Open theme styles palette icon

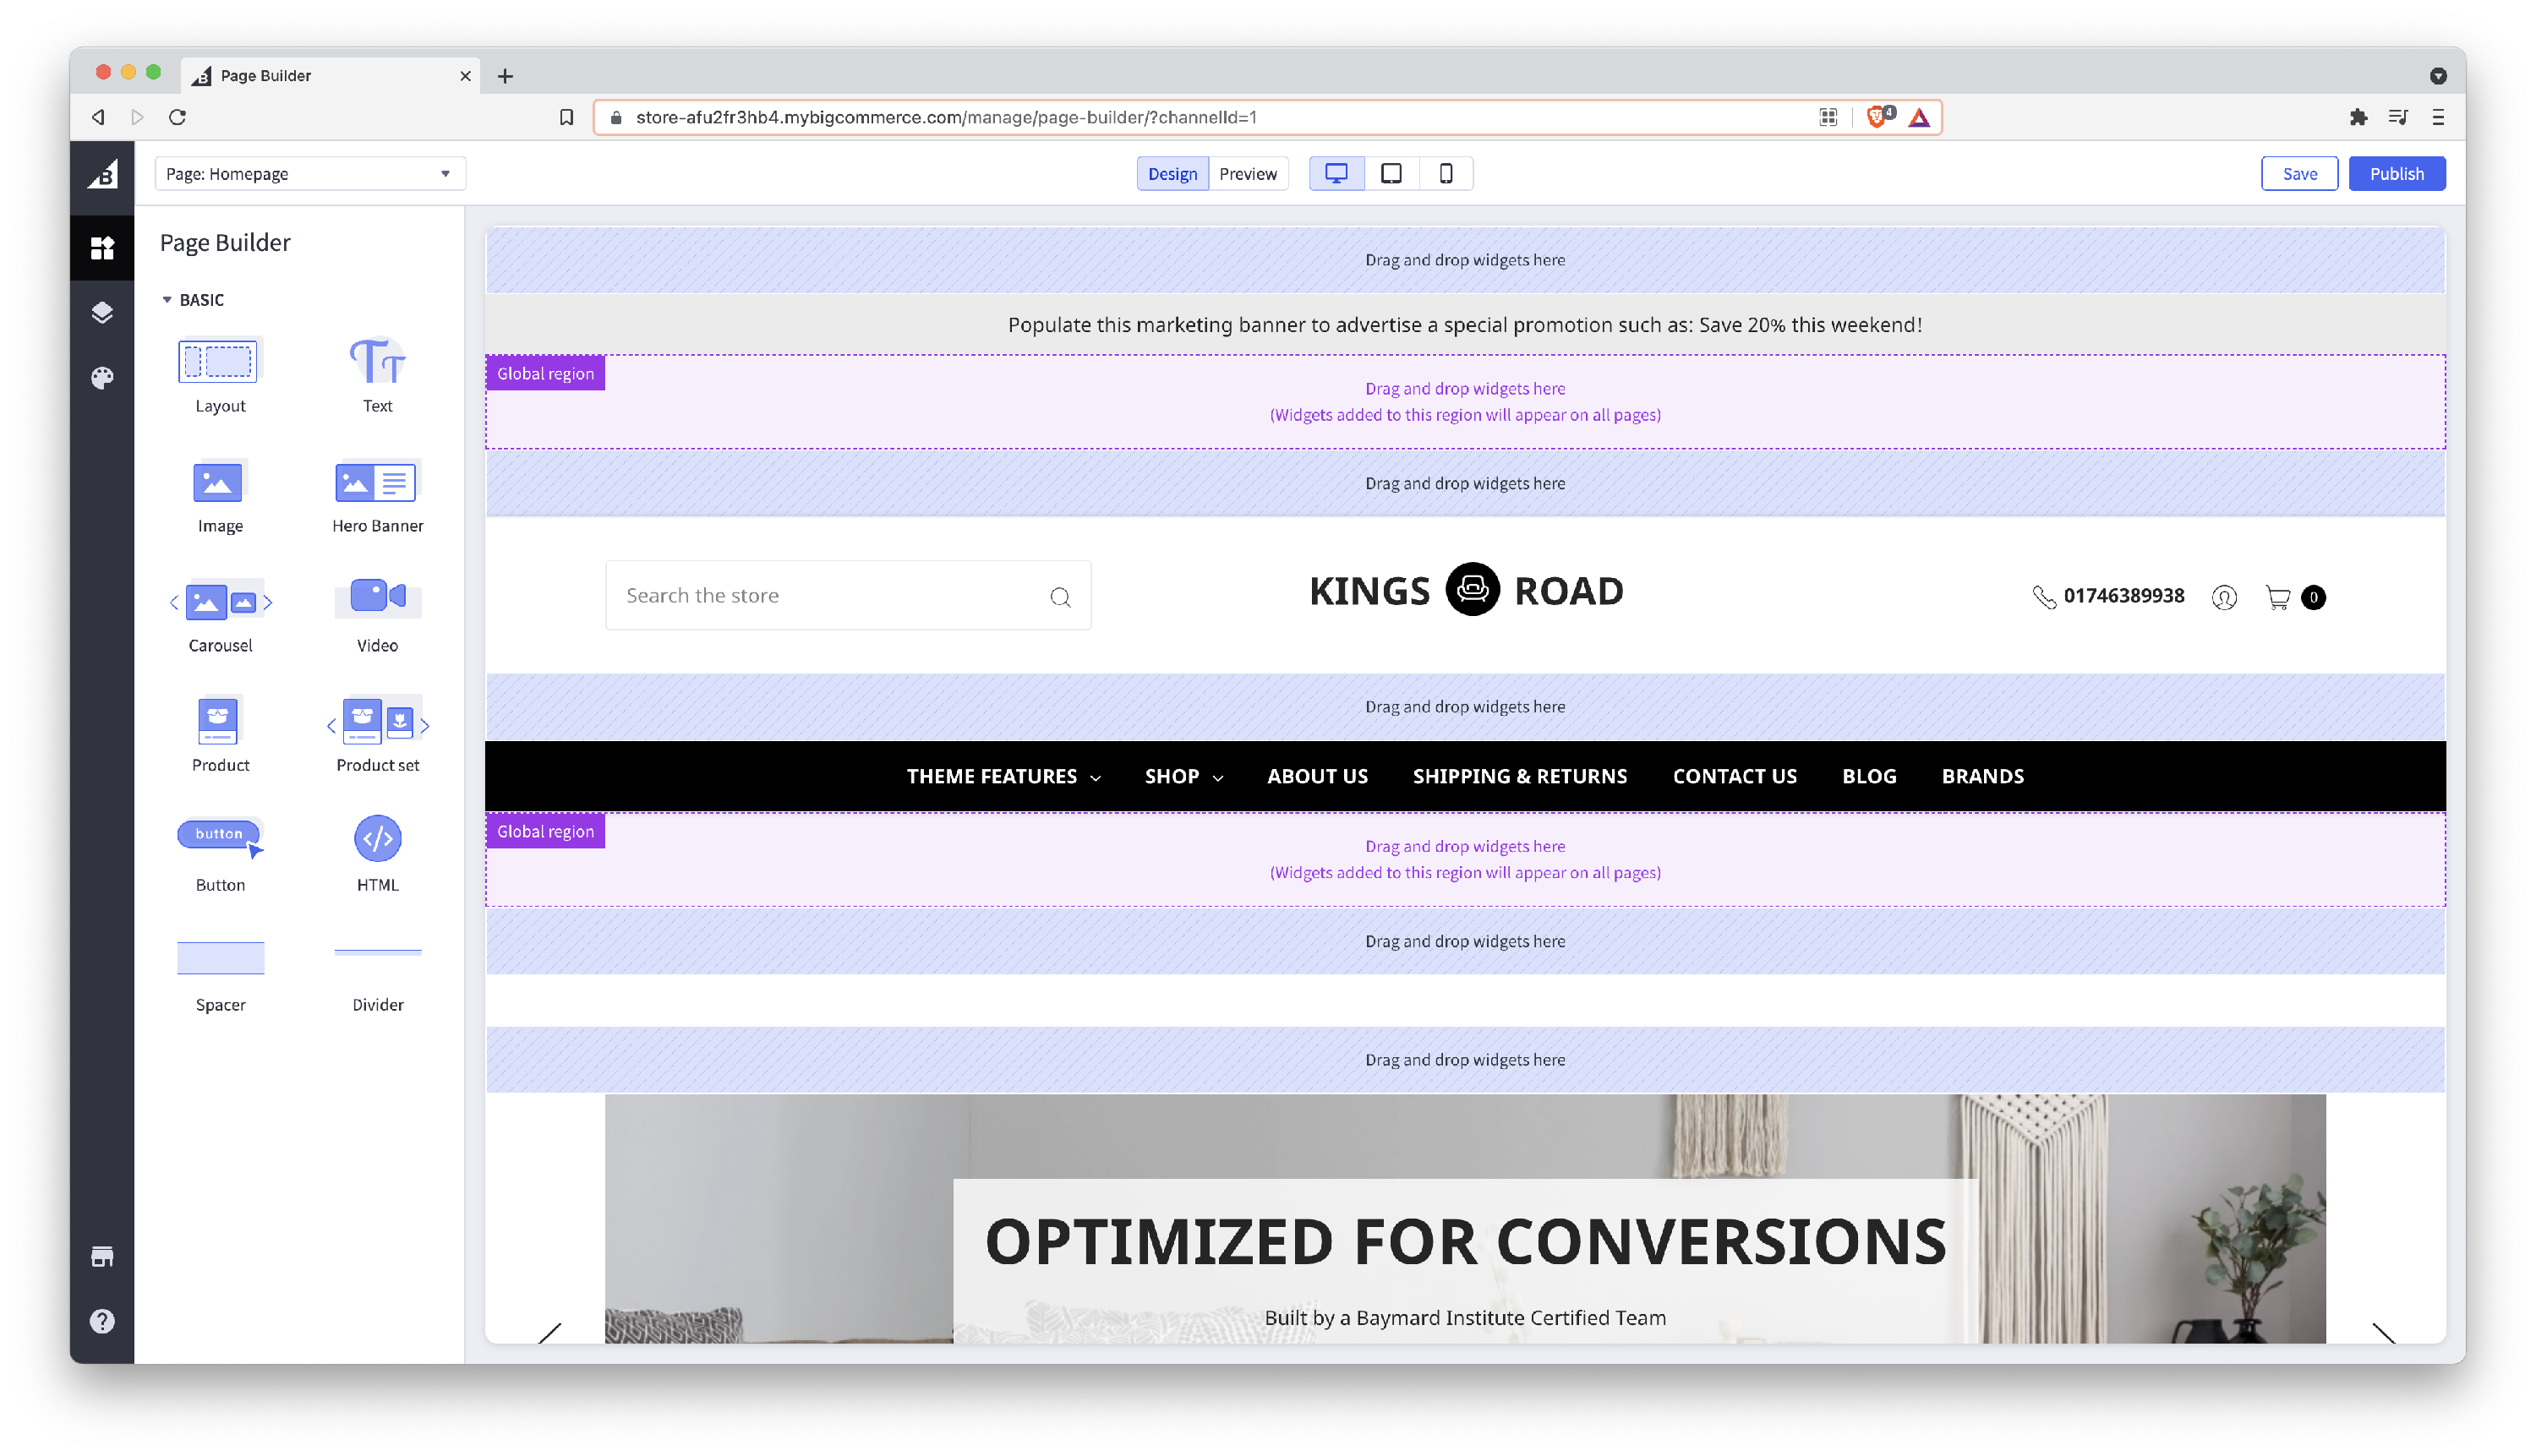click(x=102, y=378)
